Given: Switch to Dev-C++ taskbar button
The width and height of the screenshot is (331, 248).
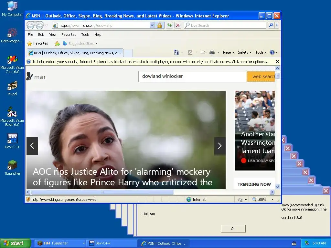Looking at the screenshot, I should pos(112,243).
